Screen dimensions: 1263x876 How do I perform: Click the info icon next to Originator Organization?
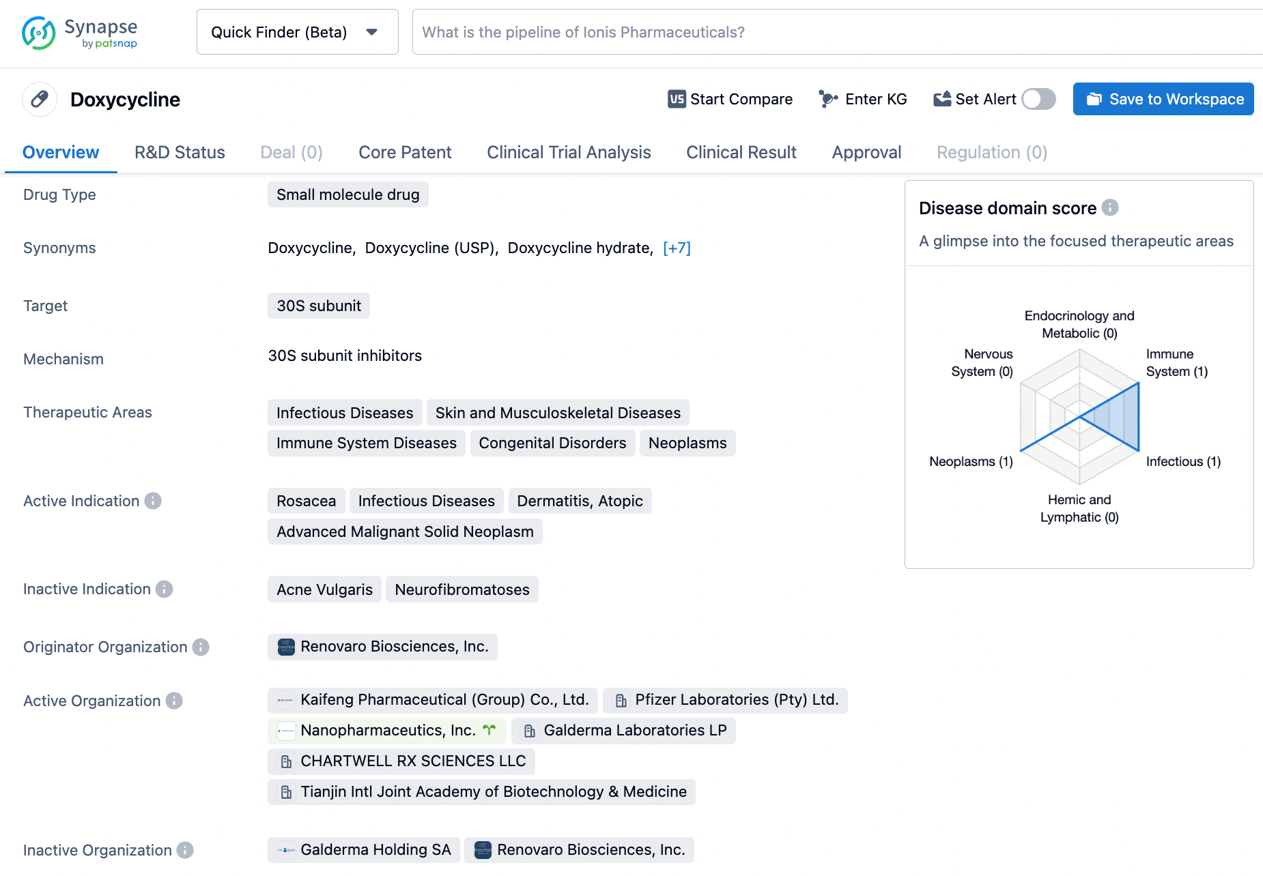click(201, 647)
